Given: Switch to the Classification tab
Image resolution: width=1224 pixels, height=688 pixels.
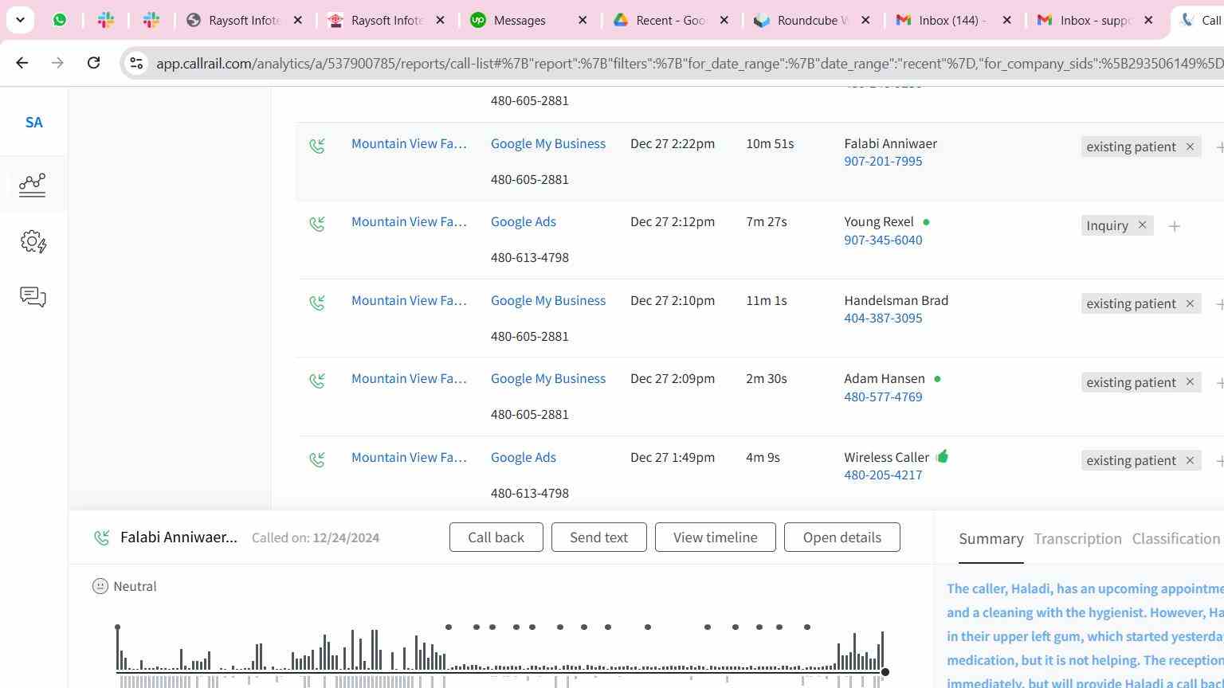Looking at the screenshot, I should point(1176,539).
